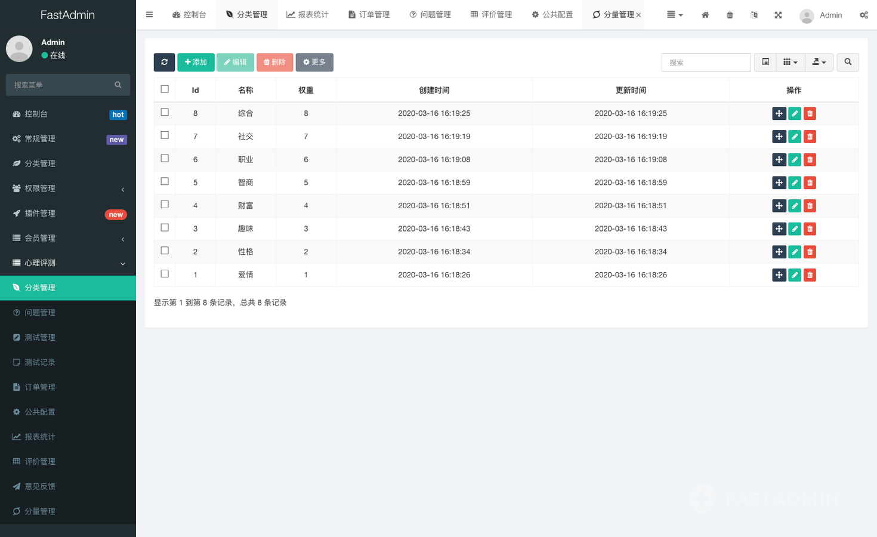Screen dimensions: 877x537
Task: Tick the checkbox for row 智商
Action: 165,181
